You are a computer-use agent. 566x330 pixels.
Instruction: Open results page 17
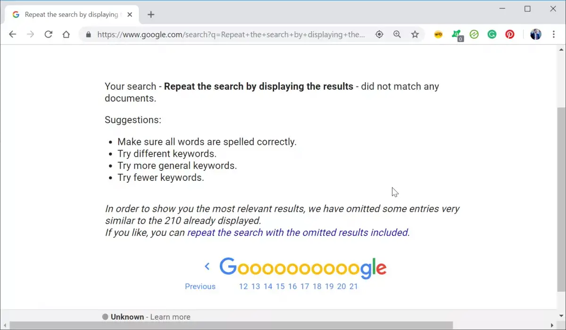[305, 286]
